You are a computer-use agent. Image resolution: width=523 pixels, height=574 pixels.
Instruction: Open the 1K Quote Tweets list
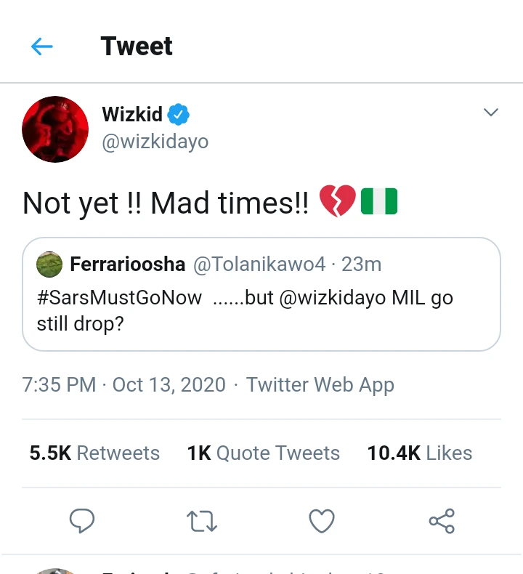tap(263, 453)
